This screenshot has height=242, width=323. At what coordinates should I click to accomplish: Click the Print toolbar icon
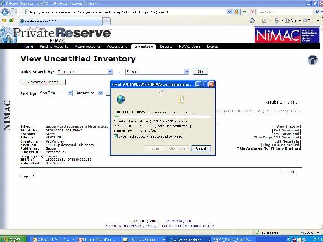277,21
